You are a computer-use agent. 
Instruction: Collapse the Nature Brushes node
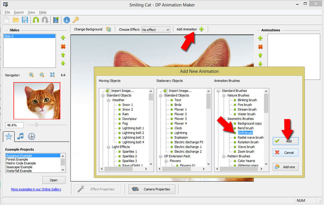pyautogui.click(x=224, y=96)
